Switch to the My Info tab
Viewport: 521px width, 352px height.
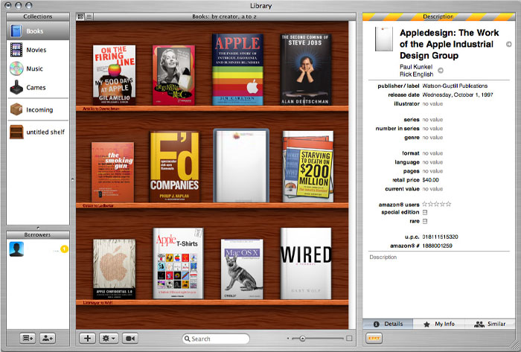click(x=439, y=324)
